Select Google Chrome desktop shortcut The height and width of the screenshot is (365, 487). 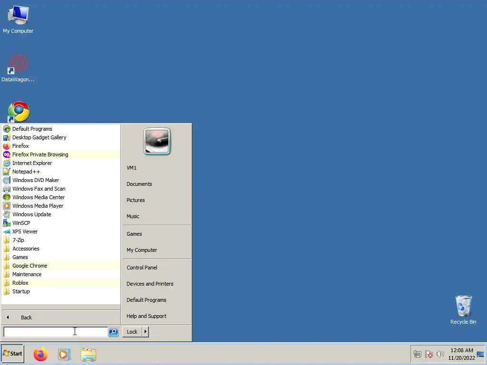pyautogui.click(x=19, y=111)
